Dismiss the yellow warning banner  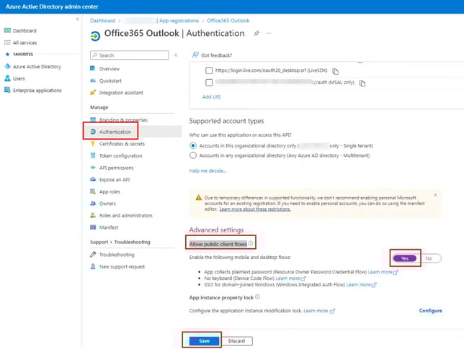pyautogui.click(x=435, y=194)
